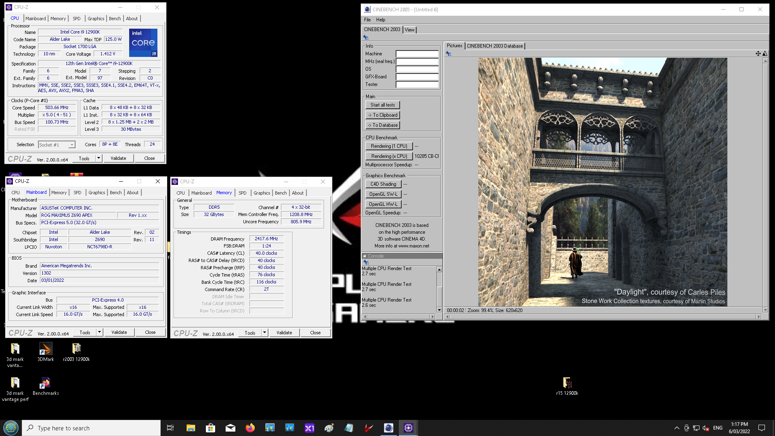Switch to CINEBENCH 2003 Database tab
Image resolution: width=775 pixels, height=436 pixels.
tap(495, 46)
